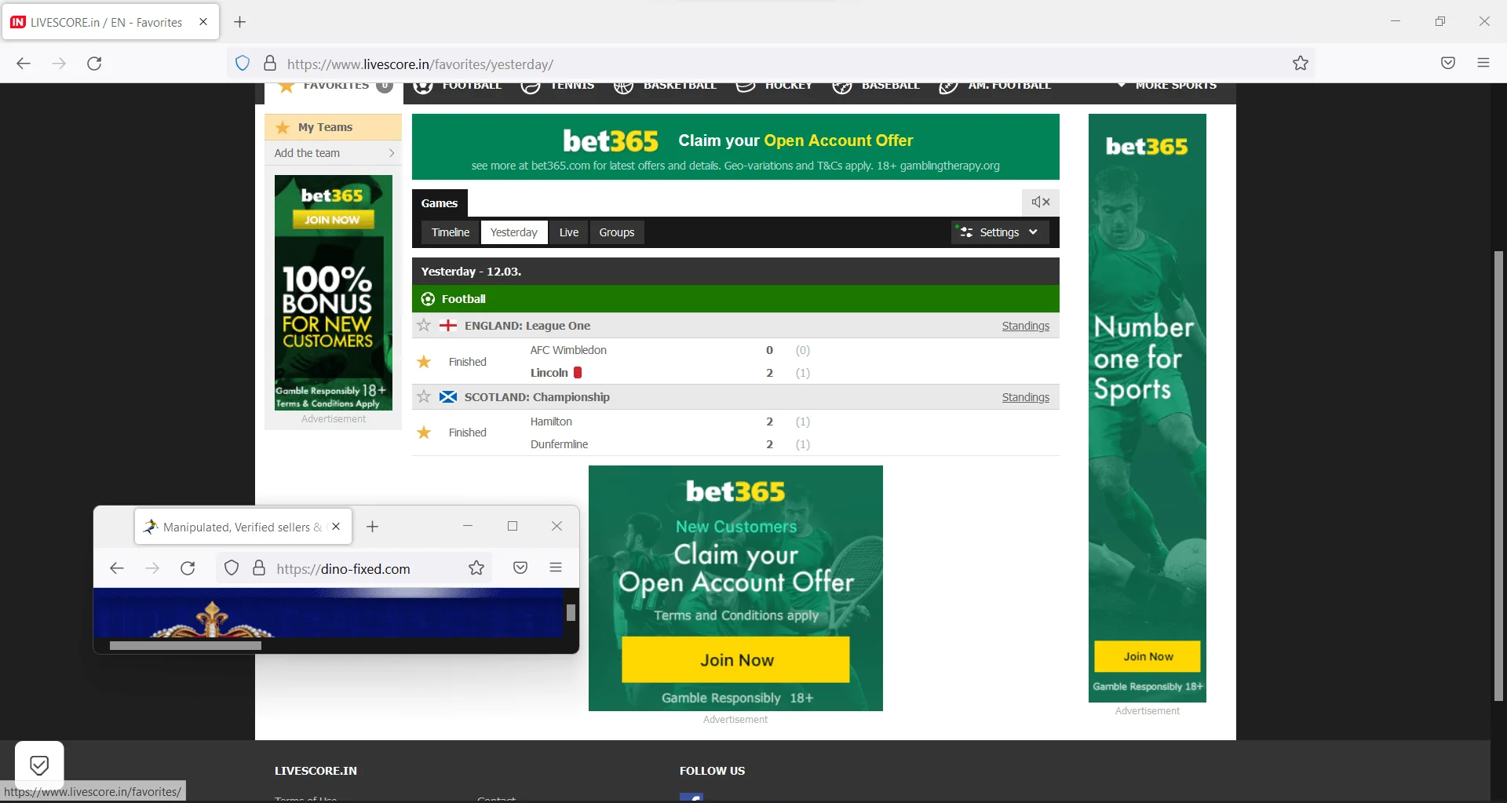Open hamburger menu in dino-fixed.com window

556,568
